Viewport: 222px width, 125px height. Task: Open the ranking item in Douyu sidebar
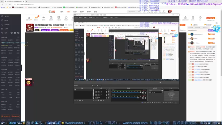(x=2, y=20)
